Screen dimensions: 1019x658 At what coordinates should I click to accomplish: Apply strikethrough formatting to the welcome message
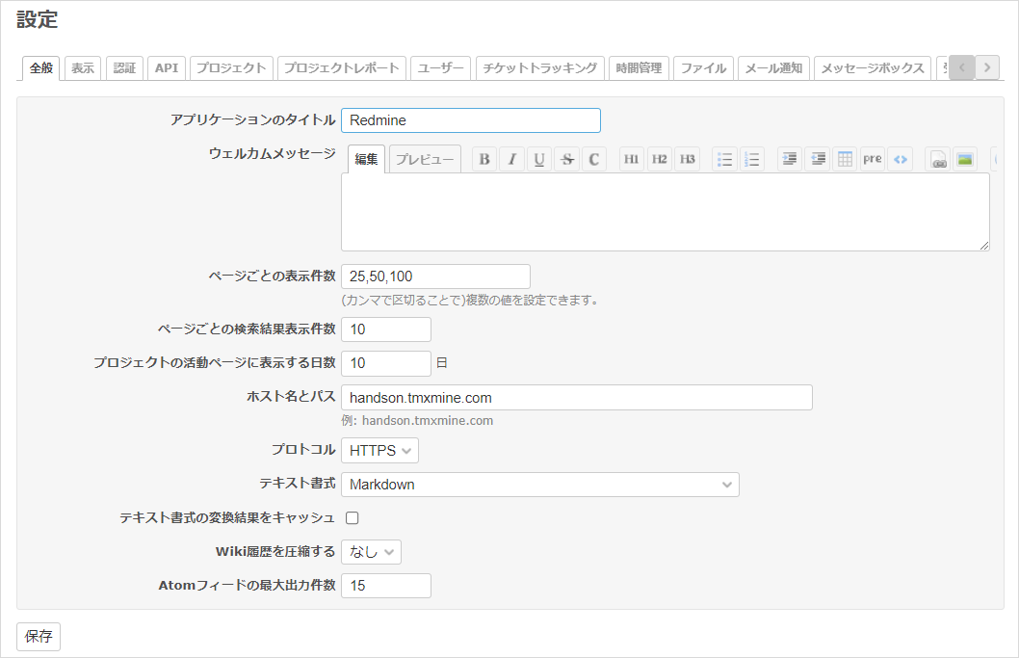566,159
